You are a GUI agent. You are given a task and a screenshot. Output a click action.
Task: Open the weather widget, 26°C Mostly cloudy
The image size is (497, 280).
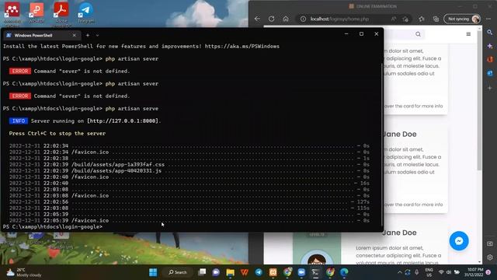(24, 272)
